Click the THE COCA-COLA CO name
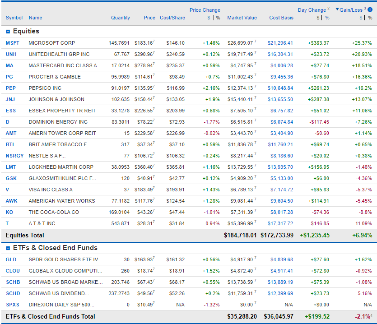377x324 pixels. [54, 213]
